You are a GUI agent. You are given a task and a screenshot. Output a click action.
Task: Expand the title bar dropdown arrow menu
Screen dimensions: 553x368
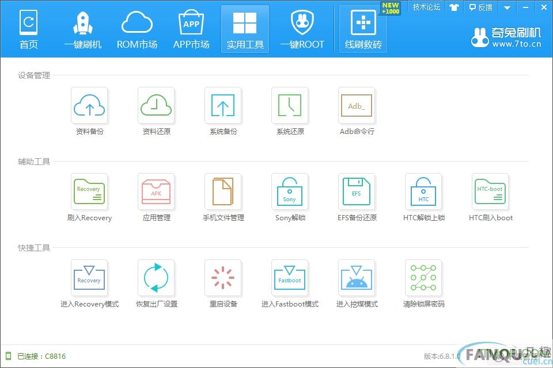tap(507, 7)
